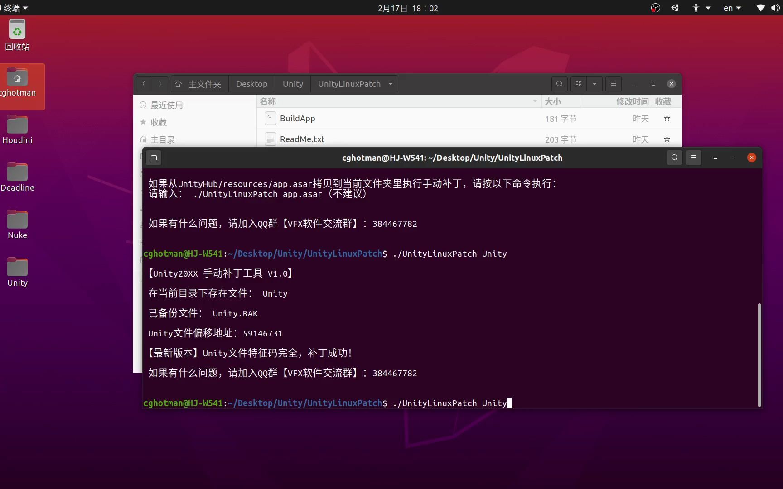783x489 pixels.
Task: Open the file manager hamburger menu
Action: (613, 84)
